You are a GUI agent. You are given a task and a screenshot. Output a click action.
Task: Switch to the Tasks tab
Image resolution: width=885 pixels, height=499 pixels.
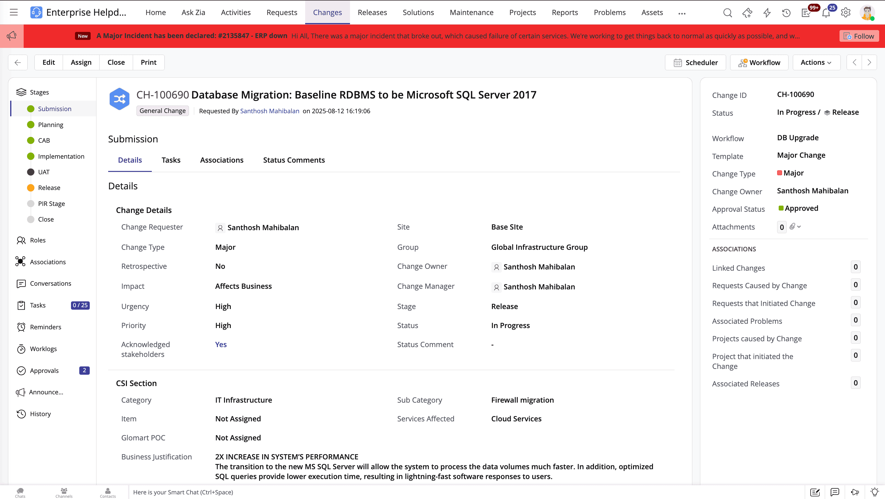pyautogui.click(x=171, y=160)
